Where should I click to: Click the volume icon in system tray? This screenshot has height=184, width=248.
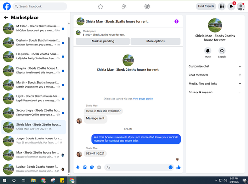pos(225,180)
